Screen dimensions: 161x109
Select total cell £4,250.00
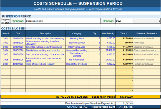click(x=124, y=54)
